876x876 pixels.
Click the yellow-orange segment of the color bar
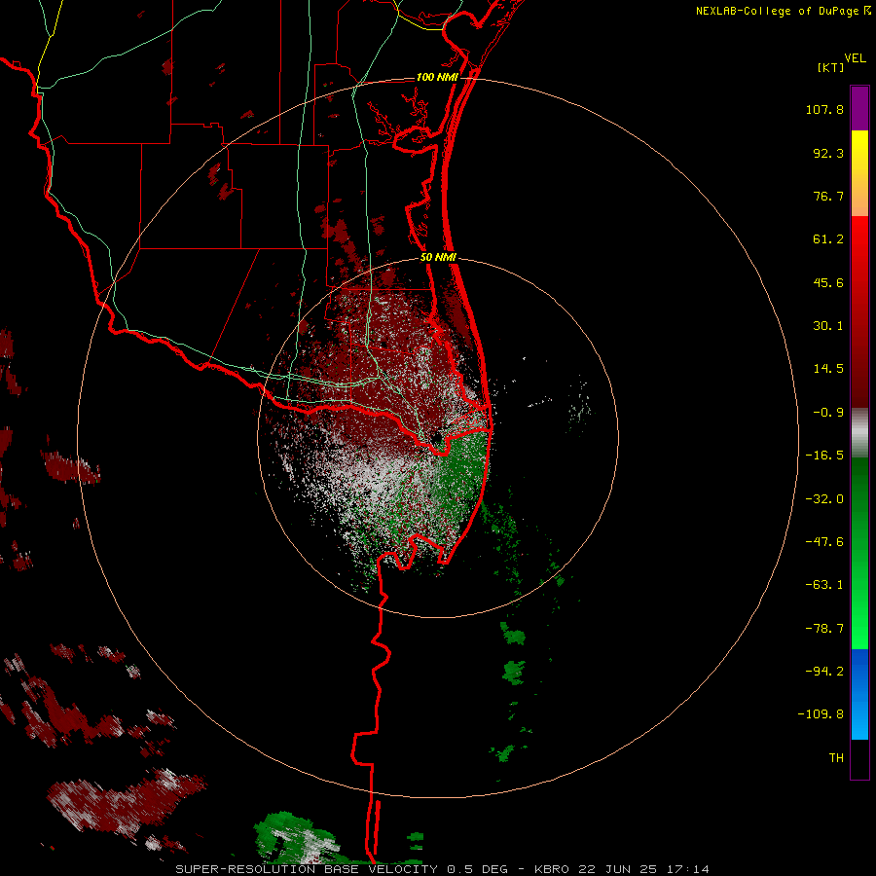(x=859, y=173)
